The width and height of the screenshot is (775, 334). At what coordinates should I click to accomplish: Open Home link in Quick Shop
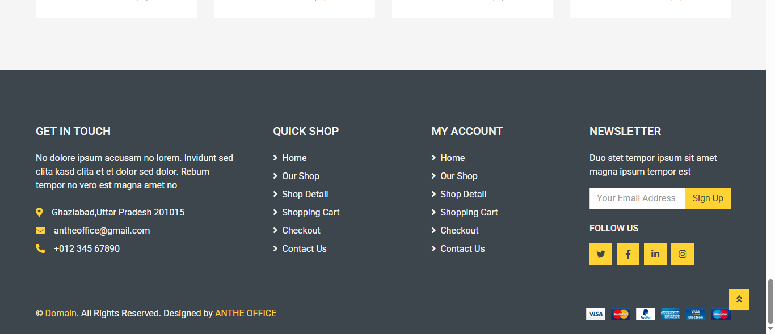coord(294,158)
